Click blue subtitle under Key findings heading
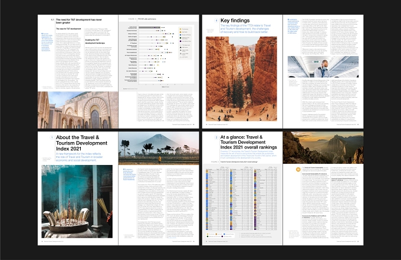Image resolution: width=401 pixels, height=260 pixels. [245, 29]
